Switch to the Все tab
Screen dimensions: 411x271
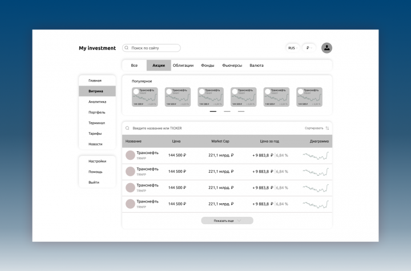[x=134, y=65]
